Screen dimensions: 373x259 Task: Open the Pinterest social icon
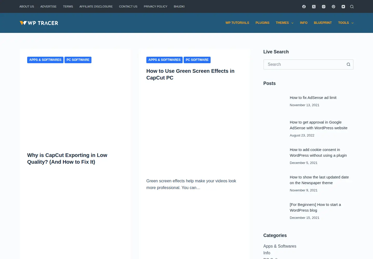(333, 6)
